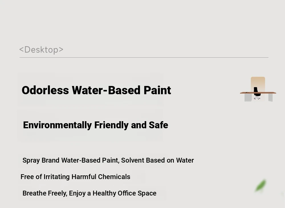
Task: Click the word "Safe" in the subheading
Action: [158, 125]
